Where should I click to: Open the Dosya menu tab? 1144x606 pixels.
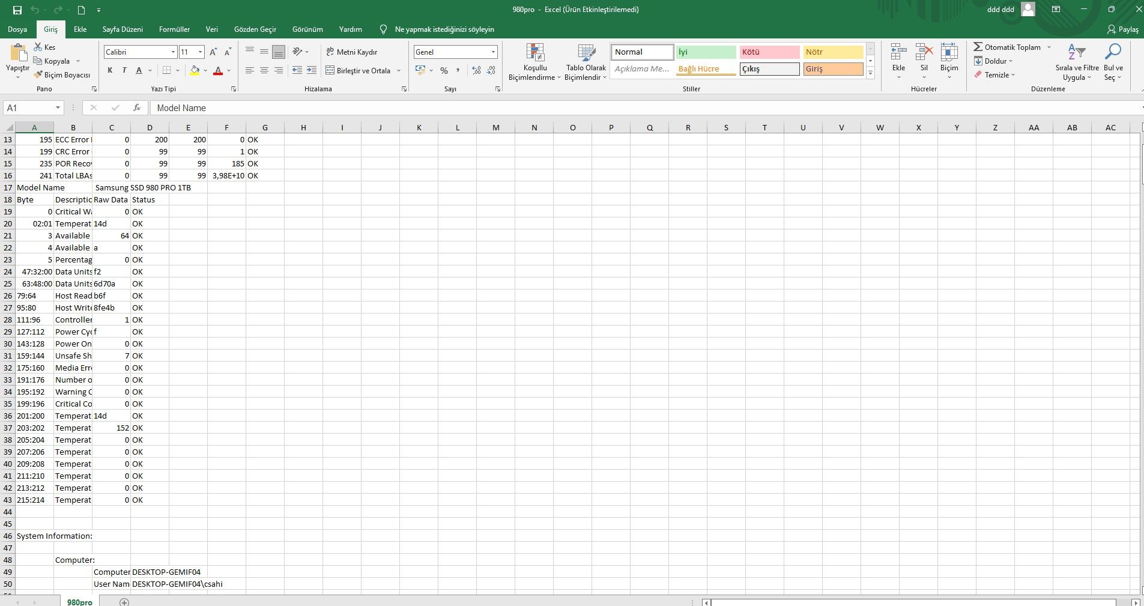[17, 29]
